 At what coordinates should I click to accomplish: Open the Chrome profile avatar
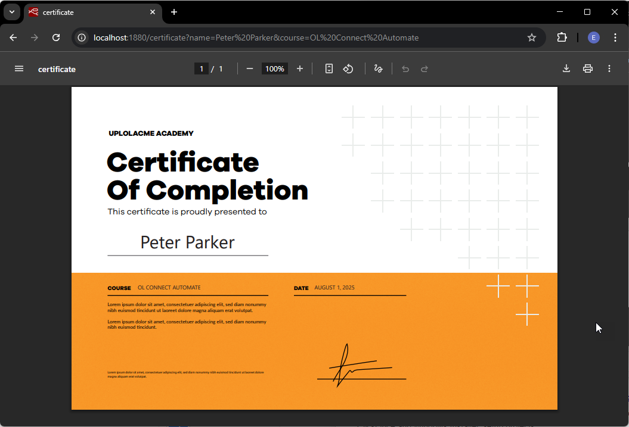coord(594,38)
